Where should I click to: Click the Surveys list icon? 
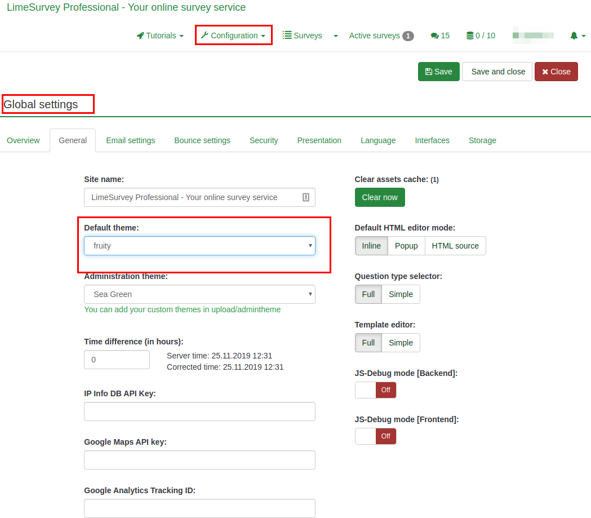click(287, 36)
